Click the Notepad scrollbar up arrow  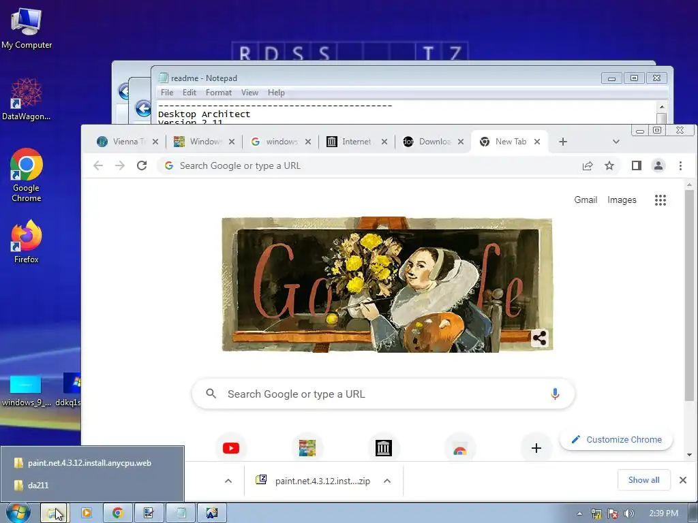pos(661,107)
